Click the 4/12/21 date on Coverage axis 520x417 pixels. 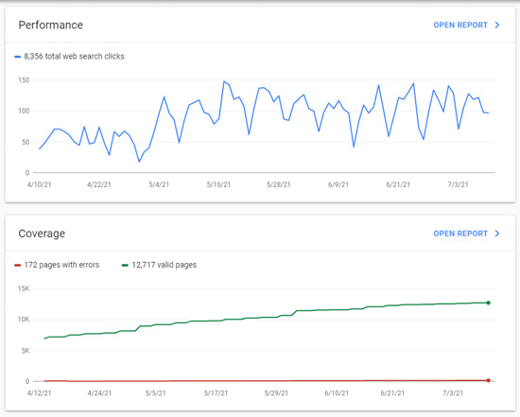click(39, 393)
